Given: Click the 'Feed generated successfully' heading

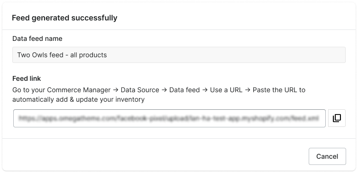Looking at the screenshot, I should point(64,18).
